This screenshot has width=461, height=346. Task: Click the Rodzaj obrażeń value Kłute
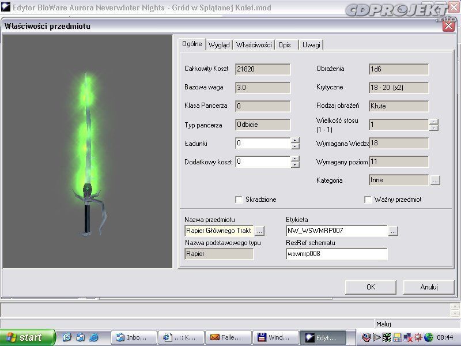pos(399,106)
